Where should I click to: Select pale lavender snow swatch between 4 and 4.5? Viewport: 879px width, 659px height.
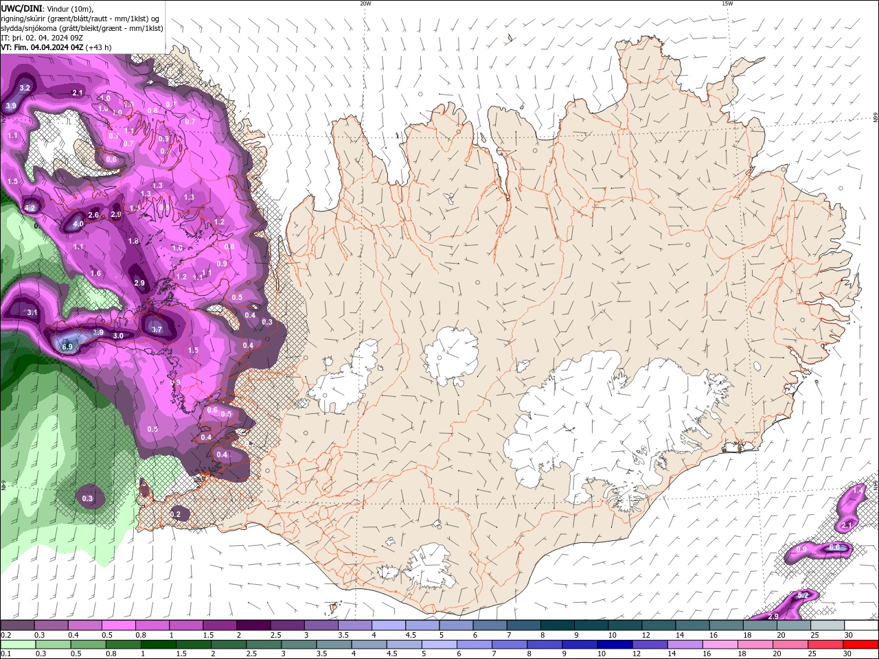pyautogui.click(x=389, y=625)
